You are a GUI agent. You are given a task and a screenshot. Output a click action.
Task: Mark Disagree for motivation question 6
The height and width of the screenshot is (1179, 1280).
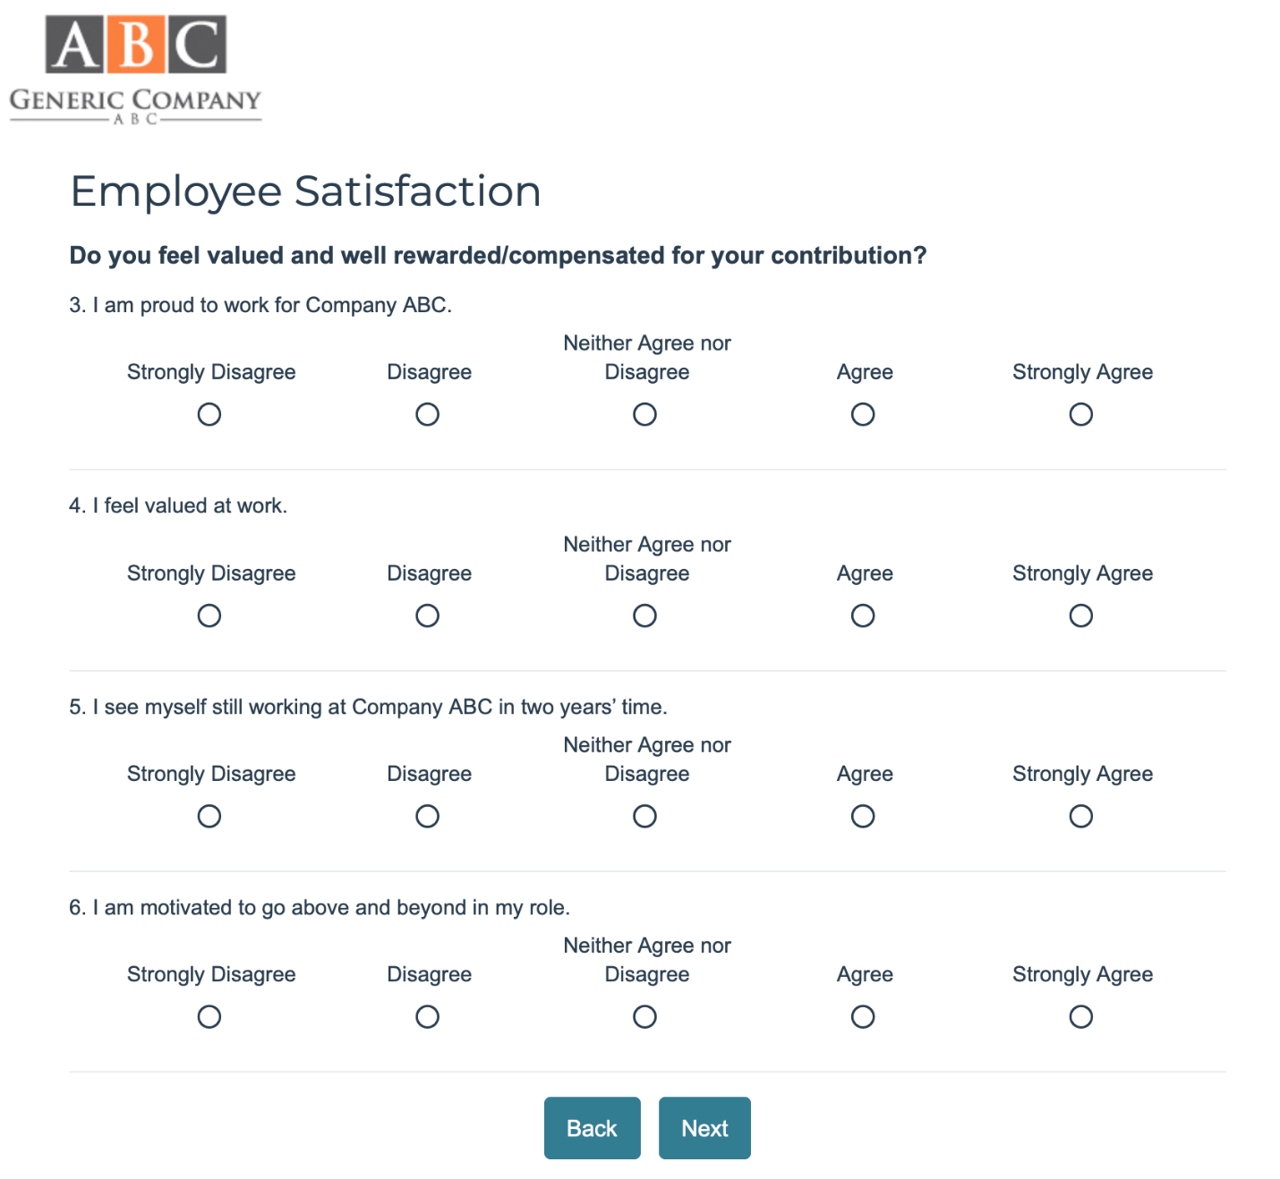coord(427,1016)
